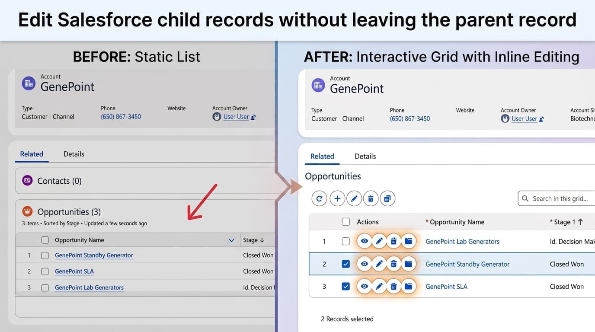Click the Account Owner avatar in the BEFORE panel

tap(217, 117)
